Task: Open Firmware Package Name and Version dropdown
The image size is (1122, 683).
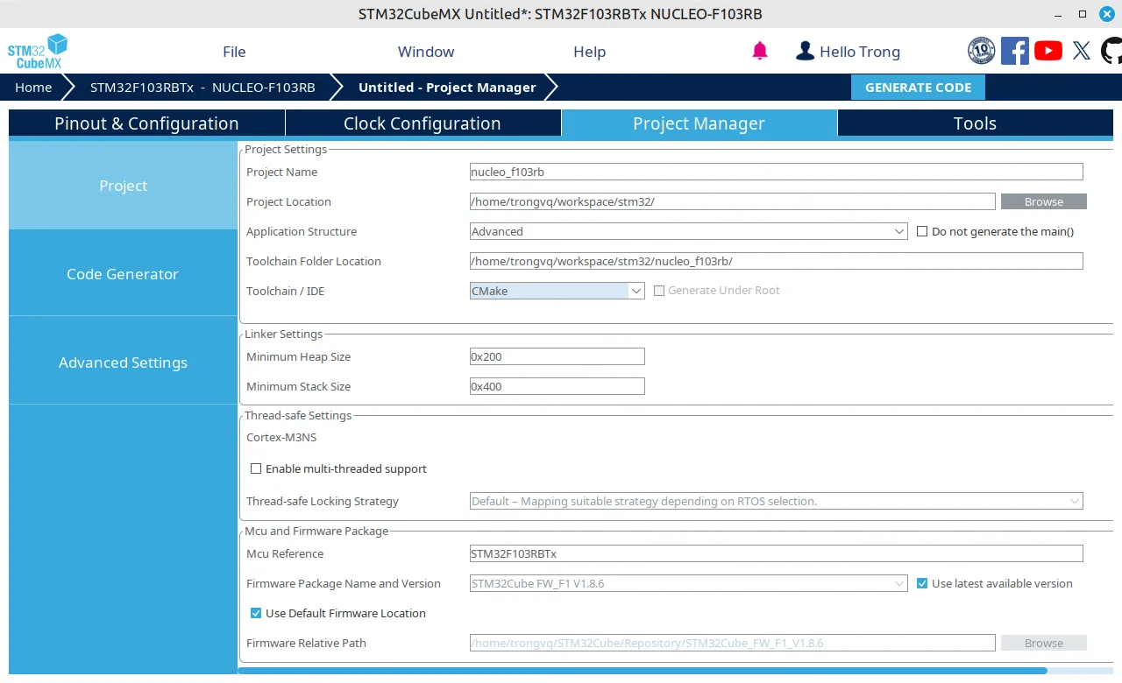Action: click(689, 583)
